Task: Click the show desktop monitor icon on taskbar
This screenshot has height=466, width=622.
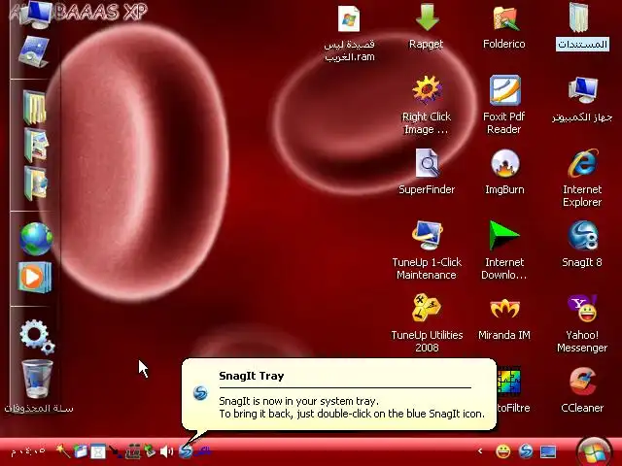Action: [x=548, y=451]
